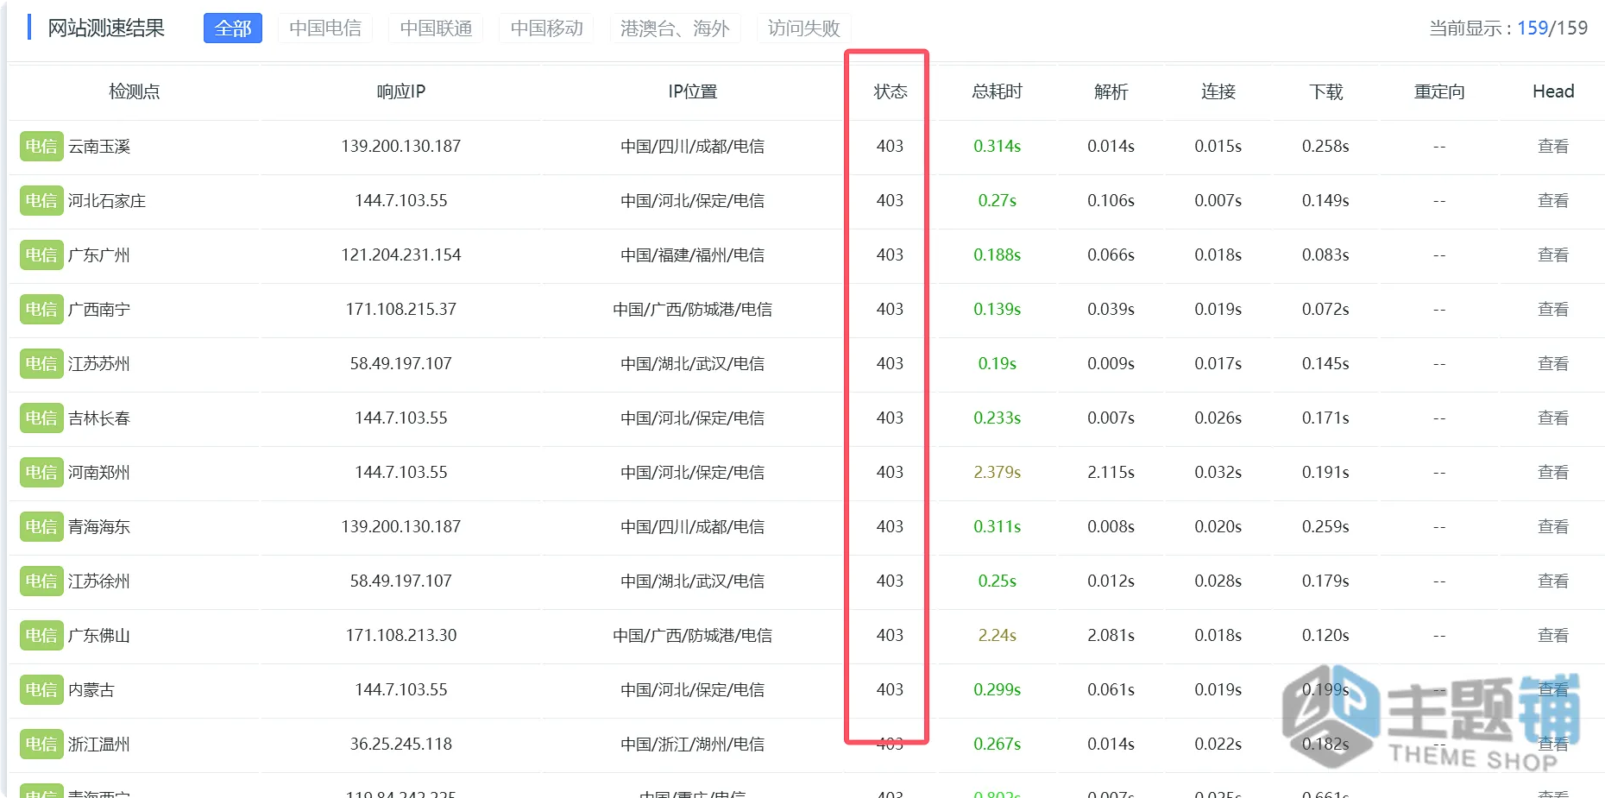Click the 电信 badge beside 广东佛山
Viewport: 1605px width, 798px height.
tap(41, 636)
